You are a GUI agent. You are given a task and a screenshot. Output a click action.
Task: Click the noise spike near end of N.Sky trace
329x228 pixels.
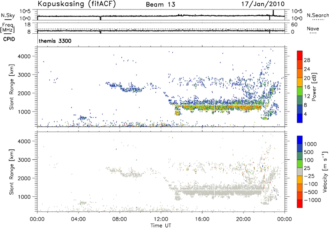coord(273,13)
